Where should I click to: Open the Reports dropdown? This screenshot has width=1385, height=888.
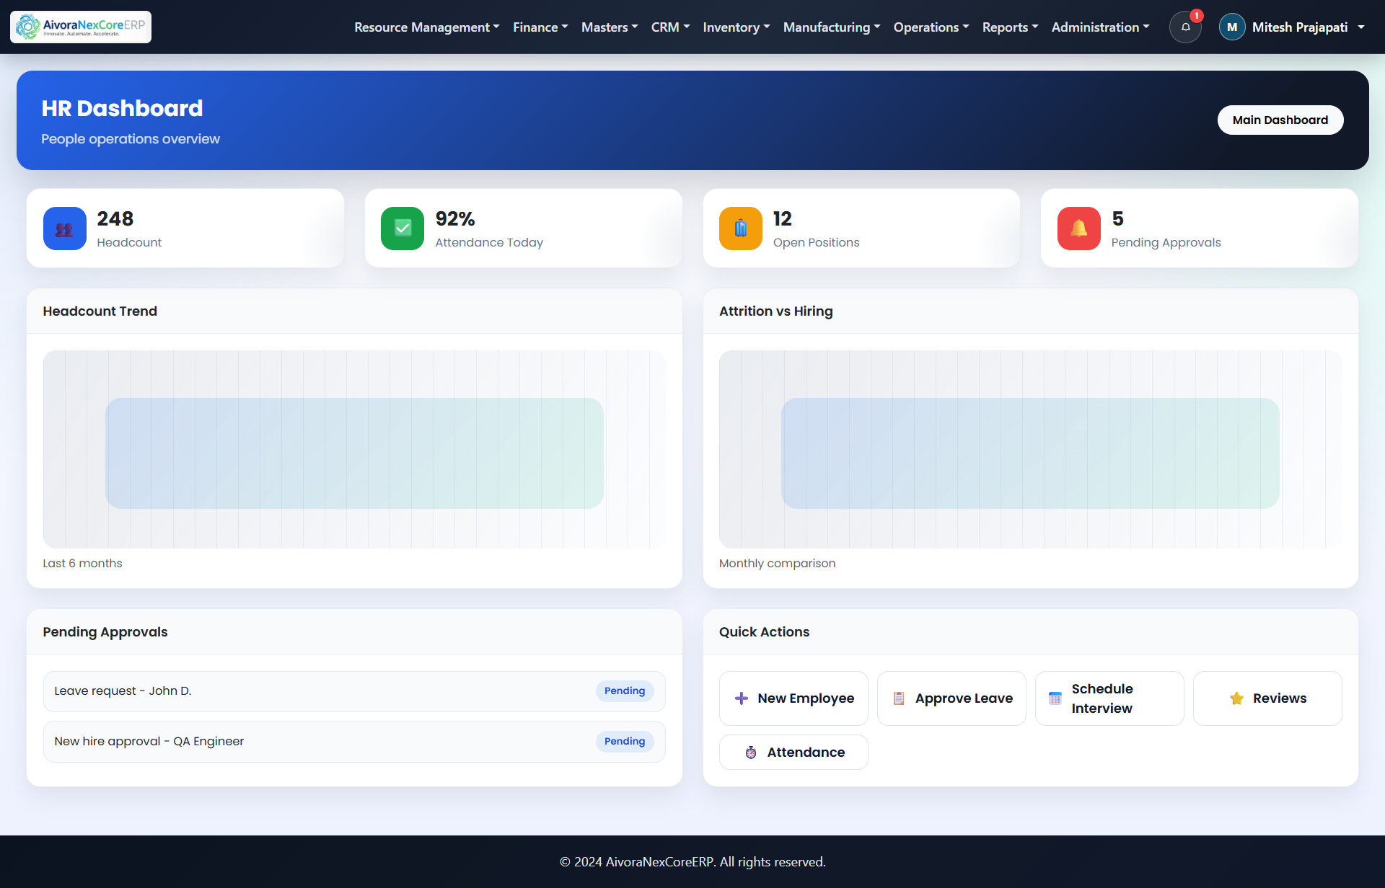(x=1009, y=27)
